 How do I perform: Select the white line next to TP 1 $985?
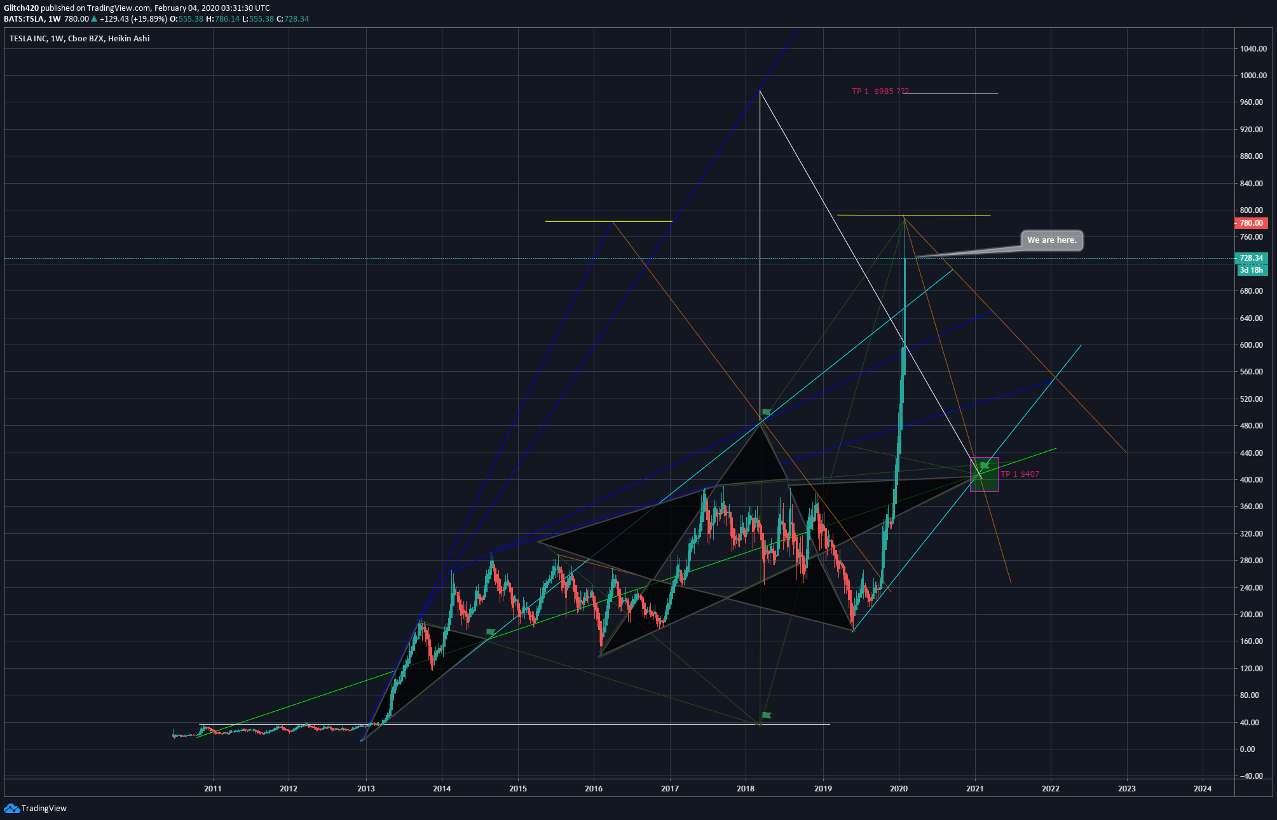tap(950, 93)
